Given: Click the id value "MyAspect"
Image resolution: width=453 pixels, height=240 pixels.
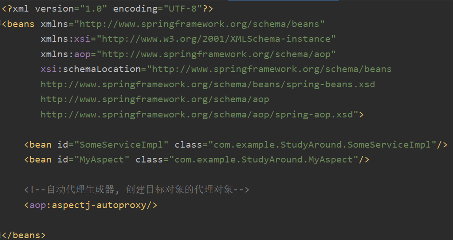Looking at the screenshot, I should click(102, 160).
